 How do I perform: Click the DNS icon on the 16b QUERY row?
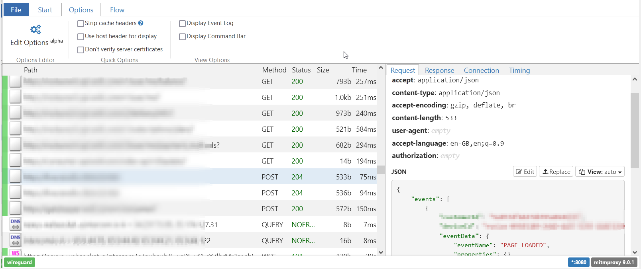[x=16, y=240]
